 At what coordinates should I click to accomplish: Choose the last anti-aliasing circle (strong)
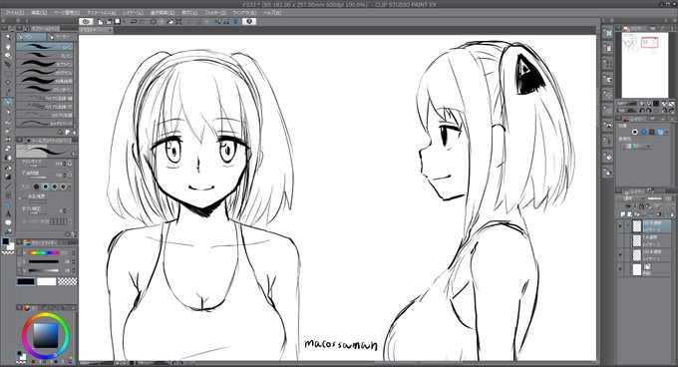(x=64, y=186)
